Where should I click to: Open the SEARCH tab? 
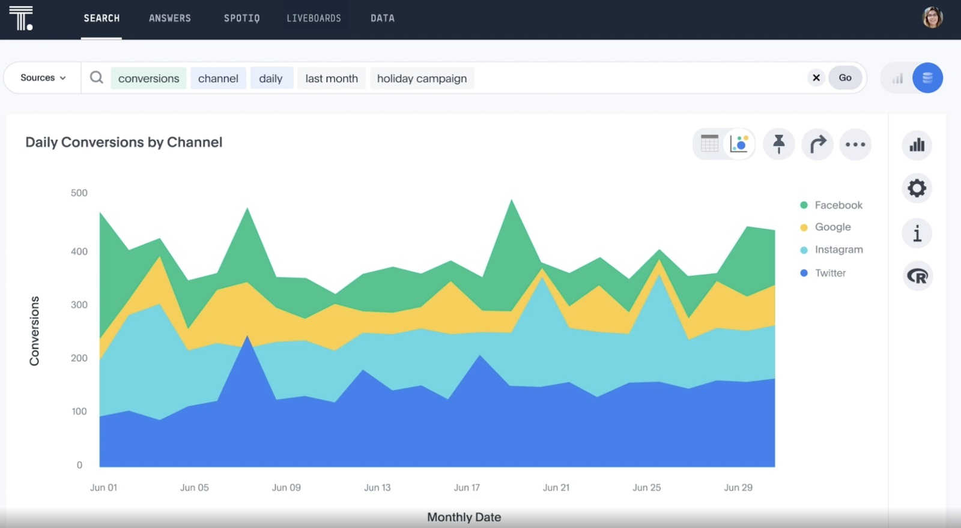tap(102, 18)
